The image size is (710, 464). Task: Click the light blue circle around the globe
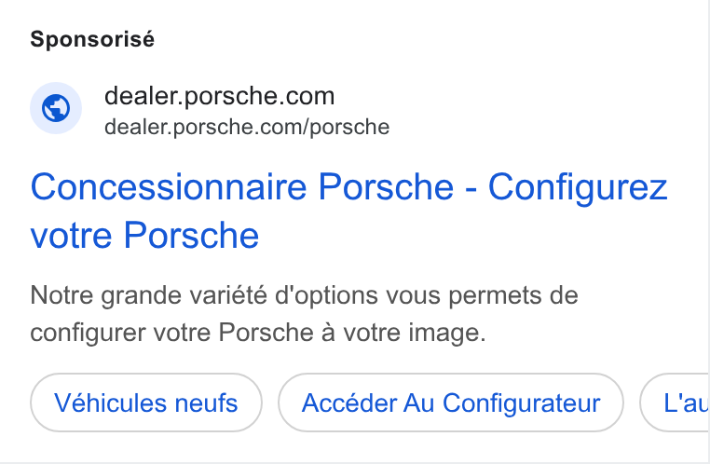click(56, 108)
